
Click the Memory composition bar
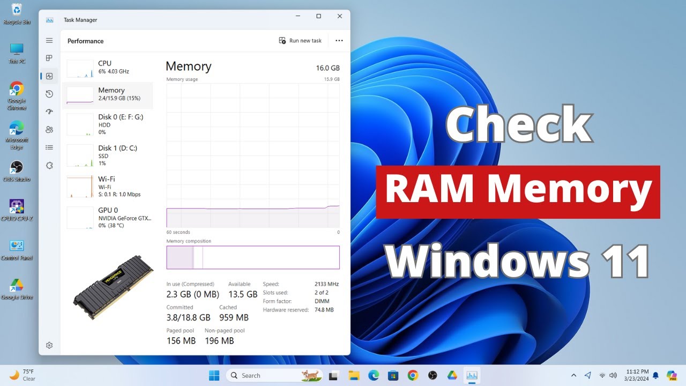pyautogui.click(x=253, y=257)
